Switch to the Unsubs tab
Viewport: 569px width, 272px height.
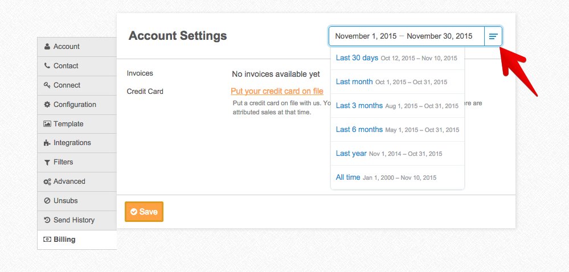click(66, 201)
